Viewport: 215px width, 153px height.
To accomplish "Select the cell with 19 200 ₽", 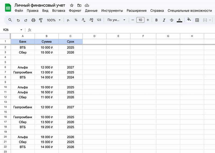I will tap(46, 127).
